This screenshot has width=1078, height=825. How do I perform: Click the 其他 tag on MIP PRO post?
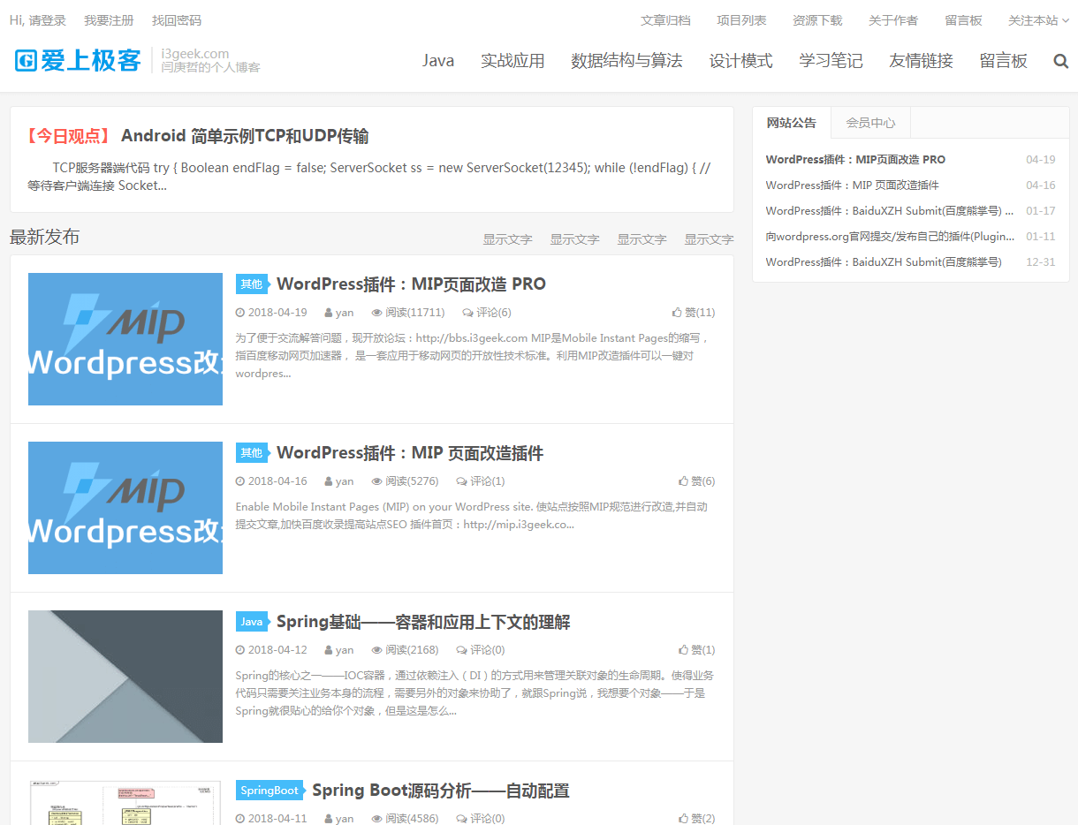tap(252, 284)
